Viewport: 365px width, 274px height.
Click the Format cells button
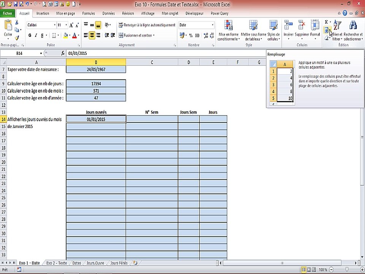point(315,30)
